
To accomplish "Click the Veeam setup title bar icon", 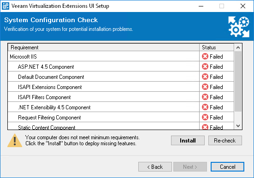I will [x=6, y=6].
